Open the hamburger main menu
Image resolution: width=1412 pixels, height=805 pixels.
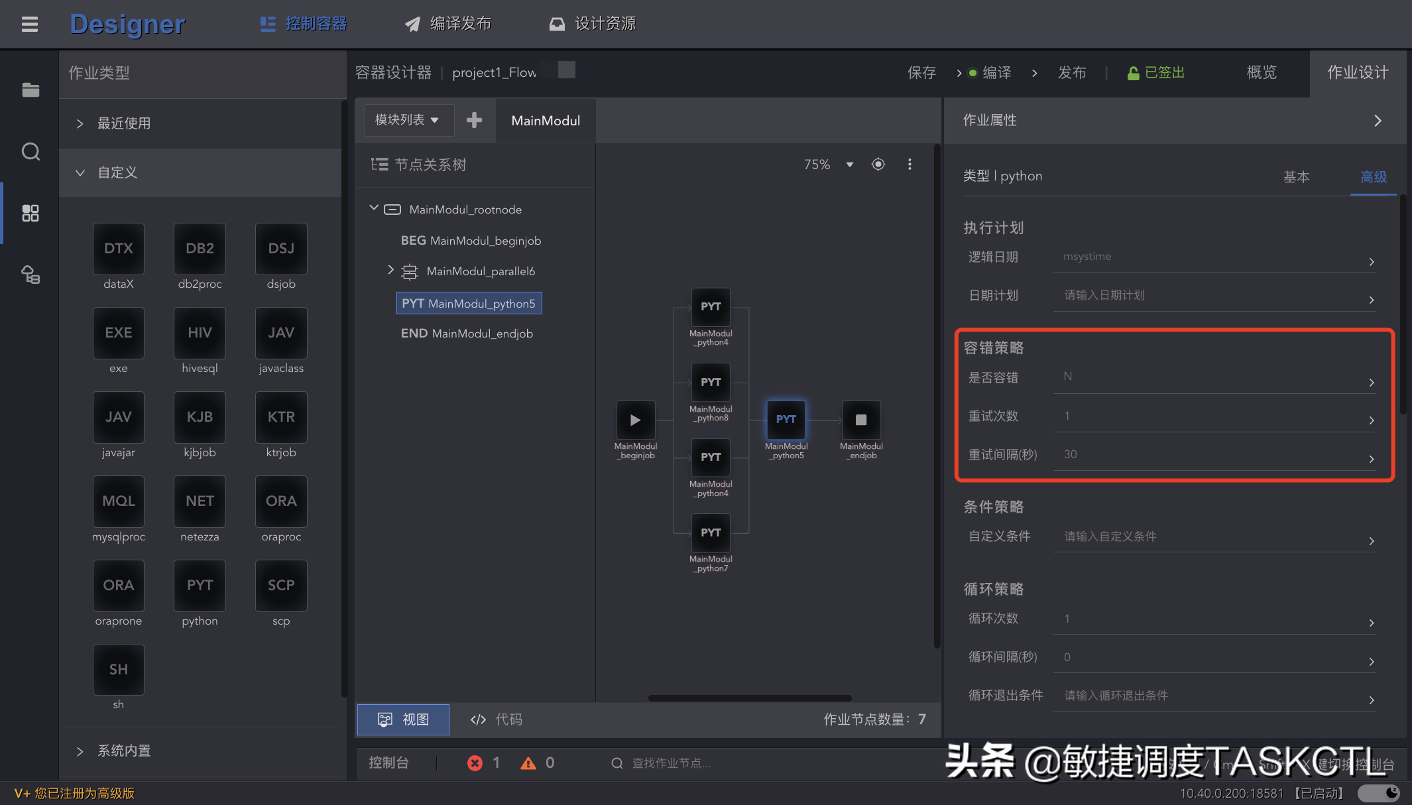30,25
